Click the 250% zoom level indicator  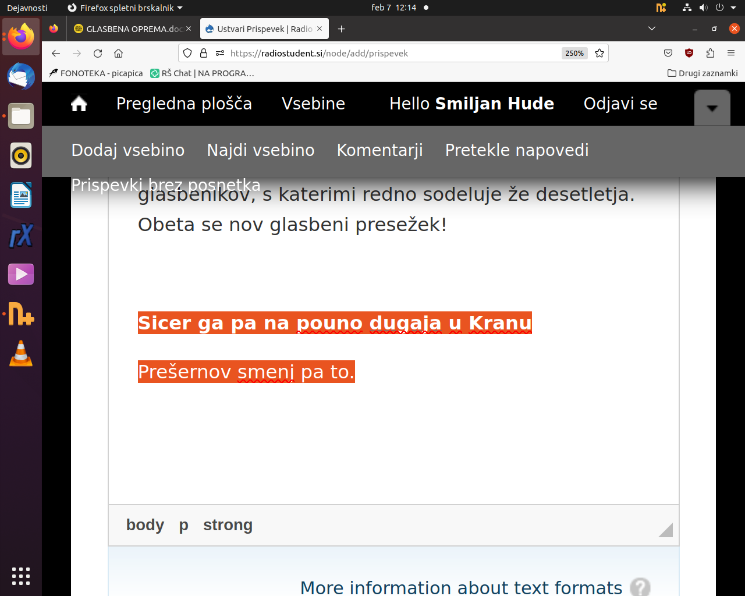tap(574, 54)
